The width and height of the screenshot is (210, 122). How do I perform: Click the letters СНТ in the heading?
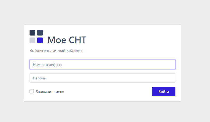click(x=77, y=40)
